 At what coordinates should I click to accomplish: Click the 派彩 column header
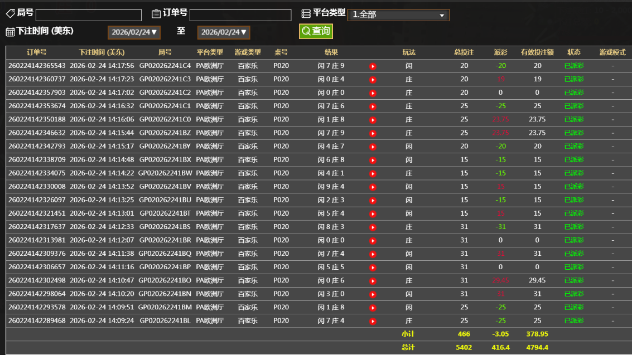[500, 52]
